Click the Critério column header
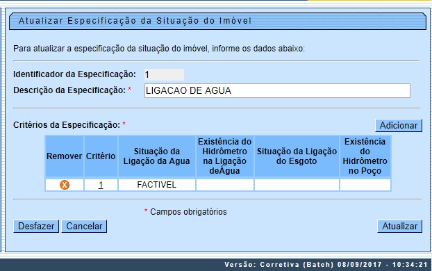Image resolution: width=432 pixels, height=271 pixels. coord(101,156)
